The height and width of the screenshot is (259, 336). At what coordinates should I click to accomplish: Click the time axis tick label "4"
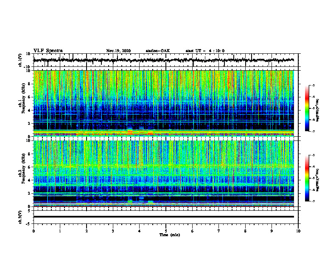coord(139,231)
